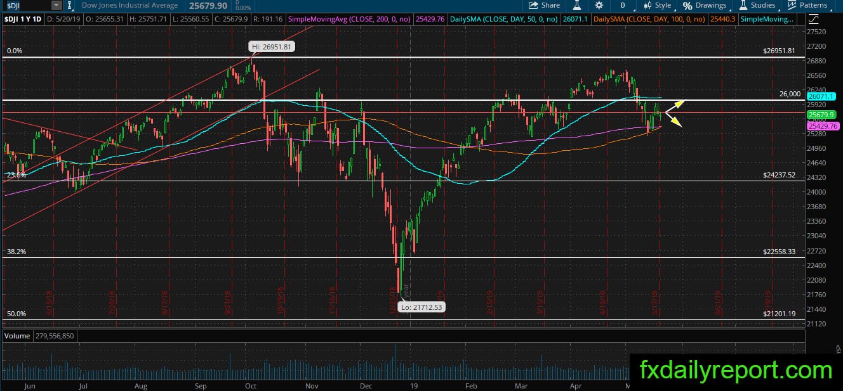Click the Hi: 26951.81 price bubble
The width and height of the screenshot is (843, 391).
pyautogui.click(x=271, y=46)
